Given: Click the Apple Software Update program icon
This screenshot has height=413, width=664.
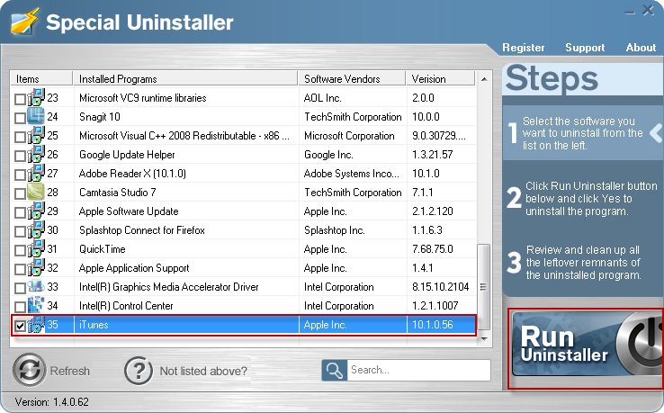Looking at the screenshot, I should pyautogui.click(x=36, y=211).
